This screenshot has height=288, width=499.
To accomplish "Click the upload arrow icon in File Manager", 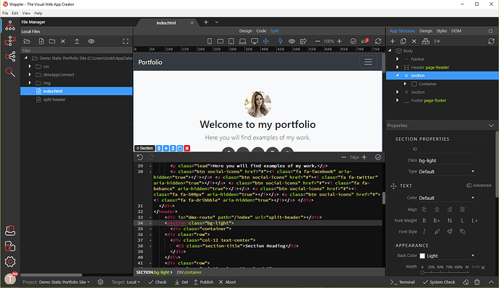I will pos(77,41).
